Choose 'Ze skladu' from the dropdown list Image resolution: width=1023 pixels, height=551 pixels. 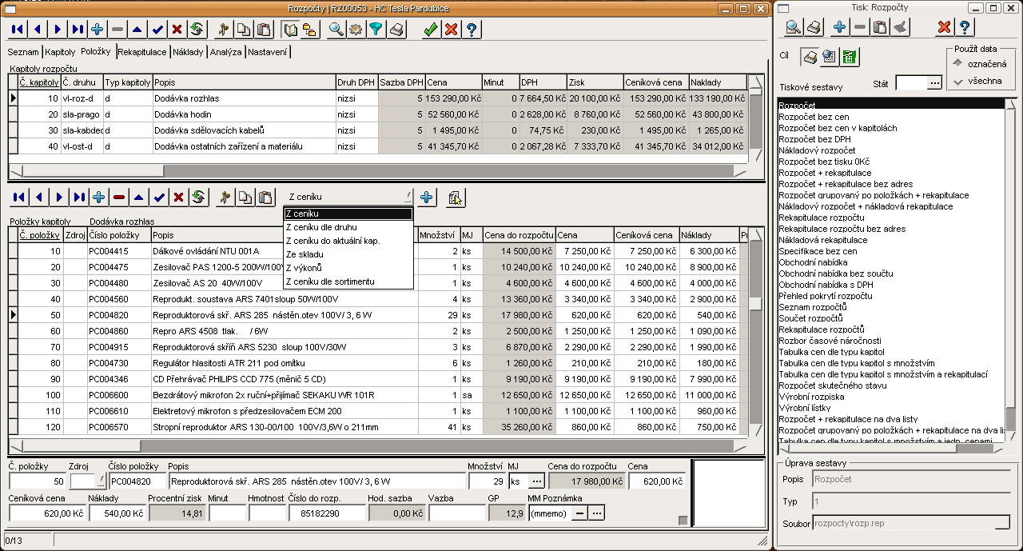pos(305,254)
